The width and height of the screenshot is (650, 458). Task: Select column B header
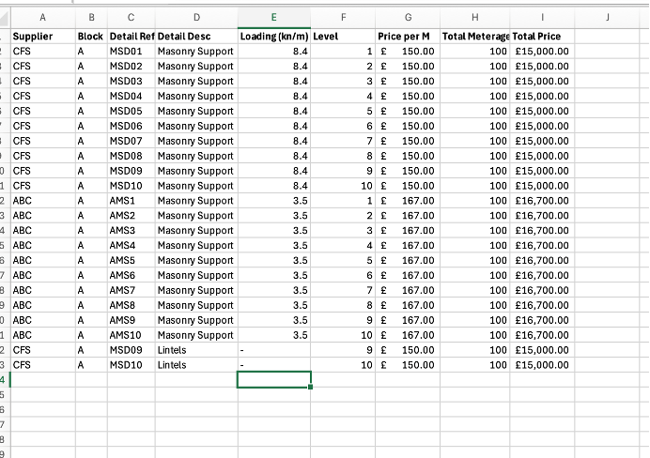point(92,18)
